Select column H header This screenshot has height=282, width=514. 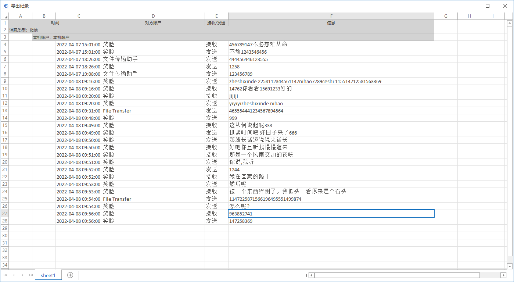point(470,16)
